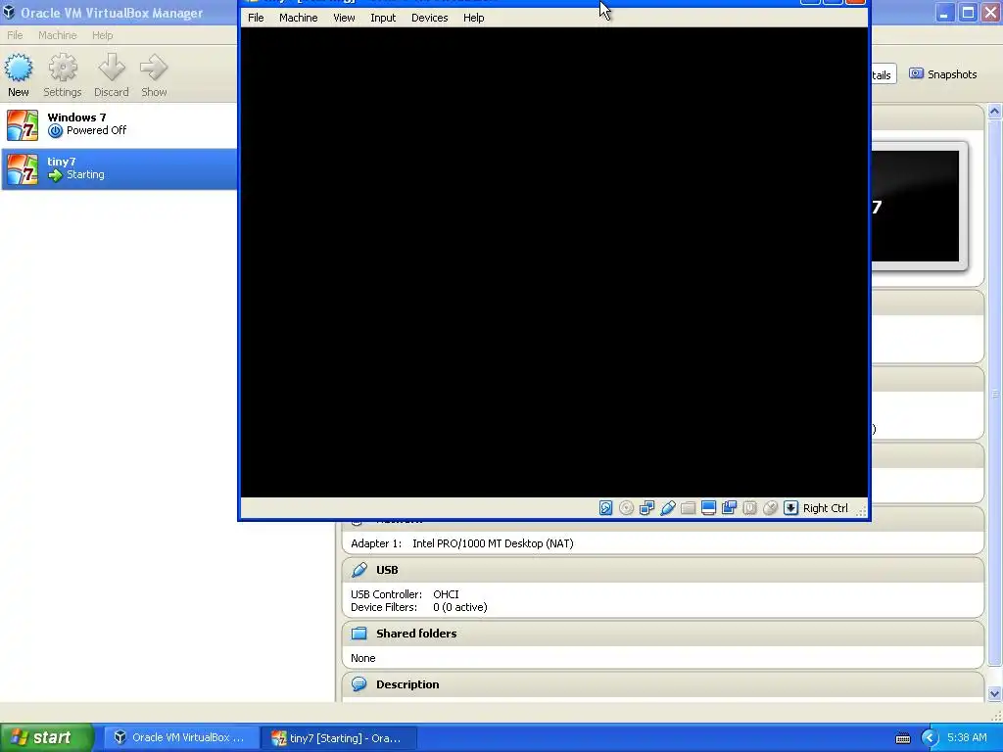The width and height of the screenshot is (1003, 752).
Task: Click the Adapter 1 Intel PRO/1000 text
Action: pyautogui.click(x=462, y=543)
